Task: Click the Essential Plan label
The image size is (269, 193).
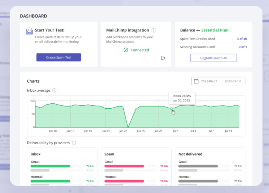Action: [x=215, y=30]
